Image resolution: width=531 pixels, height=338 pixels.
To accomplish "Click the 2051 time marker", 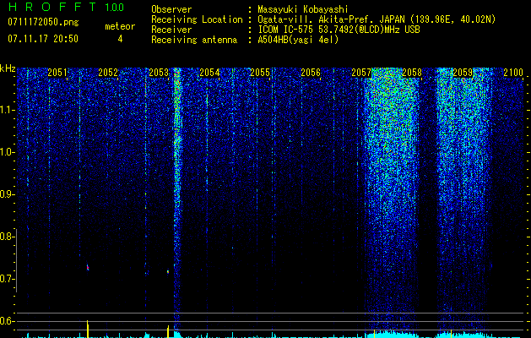I will (57, 73).
